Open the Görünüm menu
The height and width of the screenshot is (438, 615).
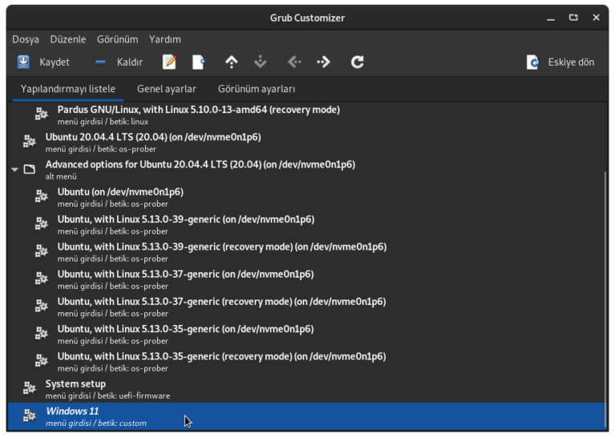point(117,39)
